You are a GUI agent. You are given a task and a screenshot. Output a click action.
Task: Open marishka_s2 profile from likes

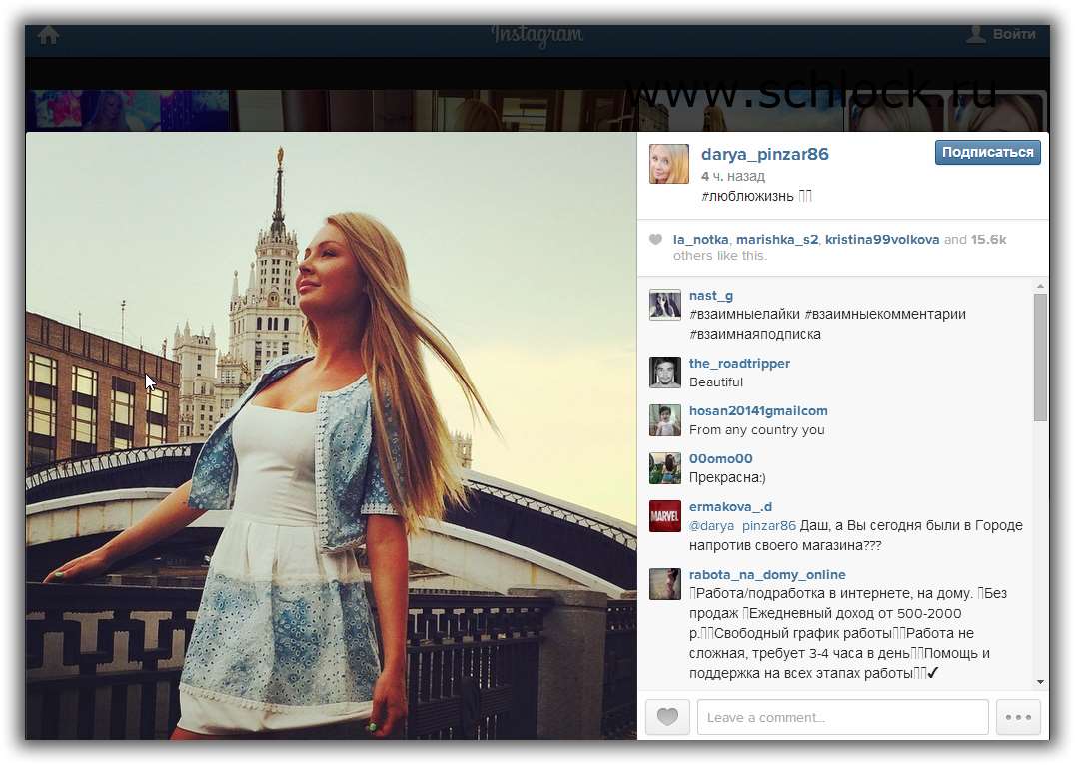777,240
